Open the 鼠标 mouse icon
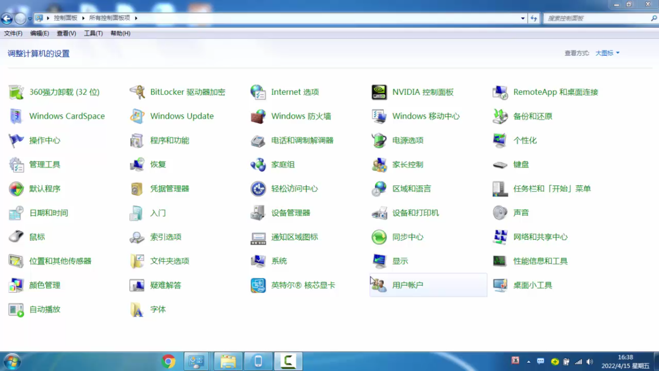This screenshot has height=371, width=659. (x=16, y=237)
